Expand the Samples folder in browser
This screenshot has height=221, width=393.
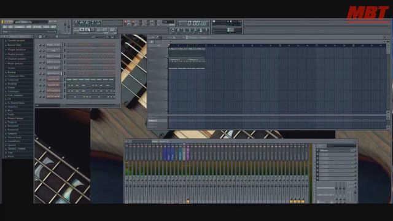pos(12,134)
